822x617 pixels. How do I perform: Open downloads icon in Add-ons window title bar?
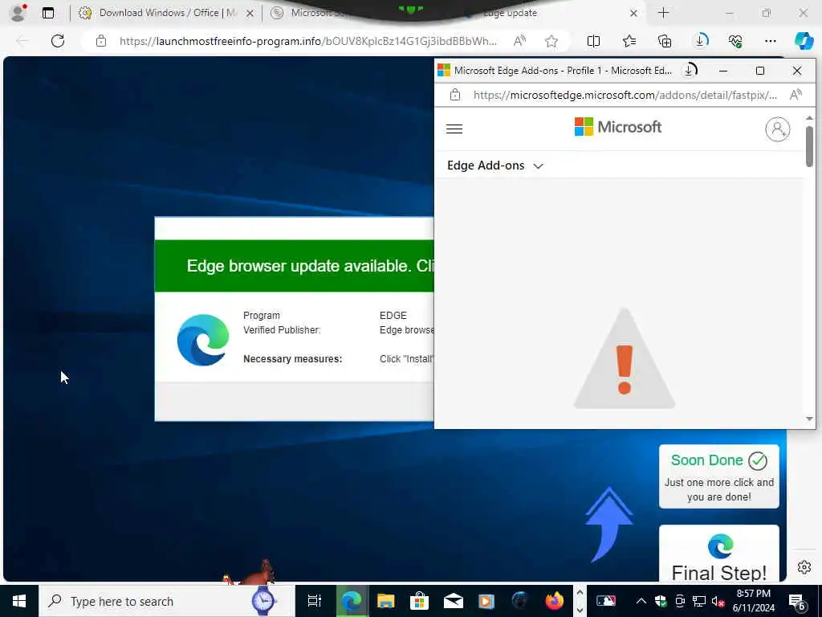click(690, 70)
